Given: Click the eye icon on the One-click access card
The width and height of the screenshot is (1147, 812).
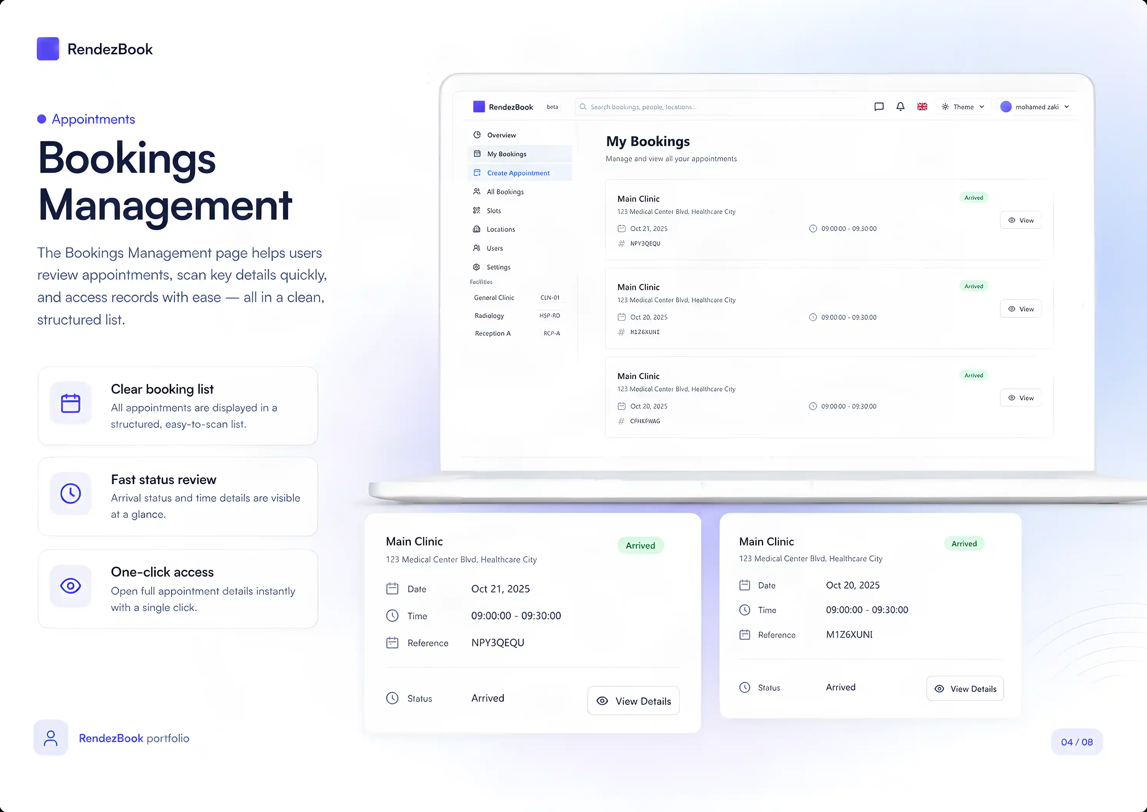Looking at the screenshot, I should click(70, 585).
